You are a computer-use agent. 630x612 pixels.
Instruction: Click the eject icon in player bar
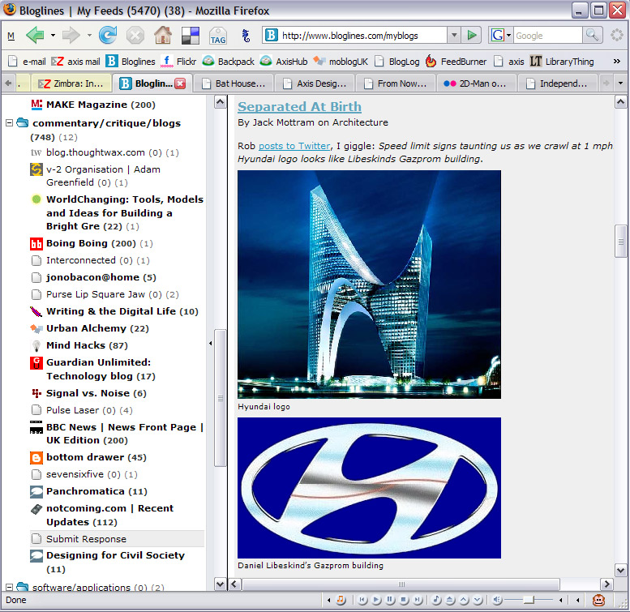tap(450, 600)
